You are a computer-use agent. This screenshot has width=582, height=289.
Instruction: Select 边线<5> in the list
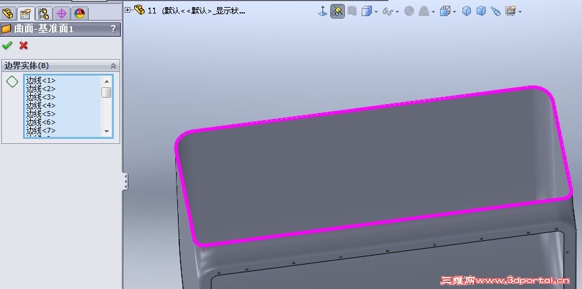click(x=41, y=114)
